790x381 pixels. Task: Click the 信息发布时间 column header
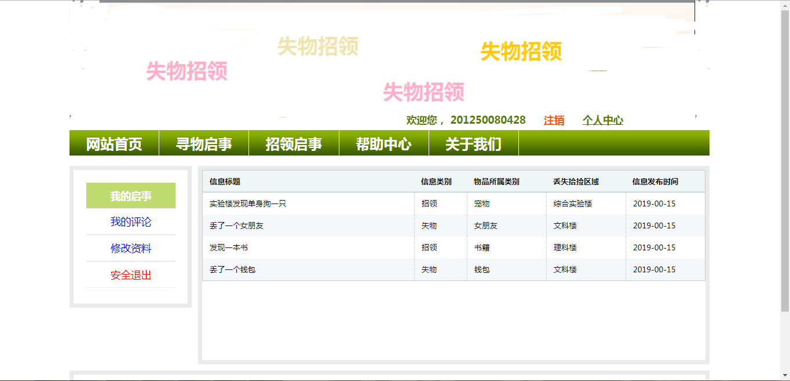click(655, 182)
